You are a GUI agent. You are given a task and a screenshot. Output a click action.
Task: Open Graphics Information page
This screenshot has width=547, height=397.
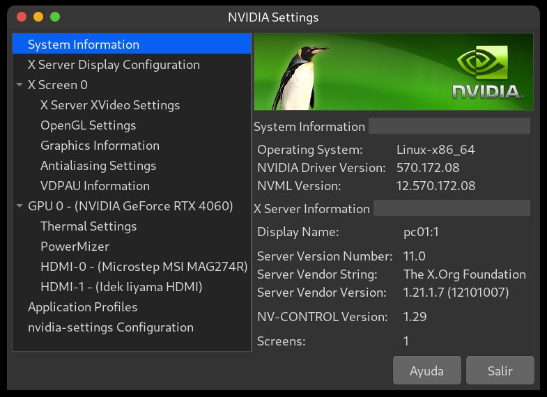100,146
